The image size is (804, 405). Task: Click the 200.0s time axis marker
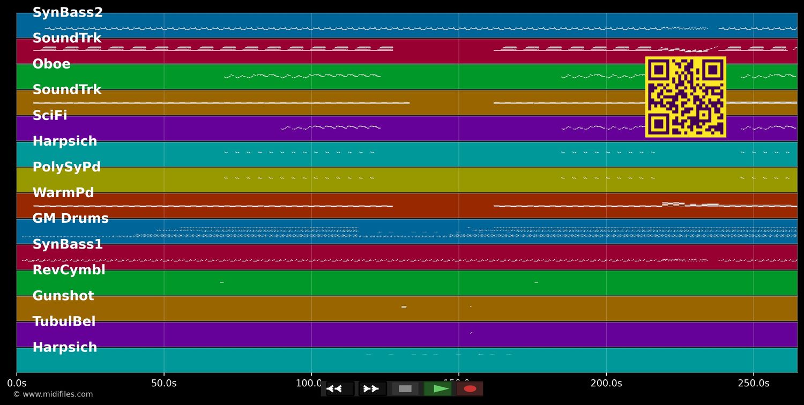[x=606, y=383]
